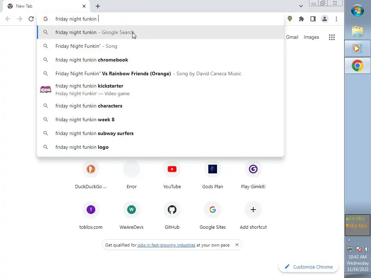This screenshot has height=278, width=371.
Task: Show hidden system tray icons arrow
Action: [x=349, y=240]
